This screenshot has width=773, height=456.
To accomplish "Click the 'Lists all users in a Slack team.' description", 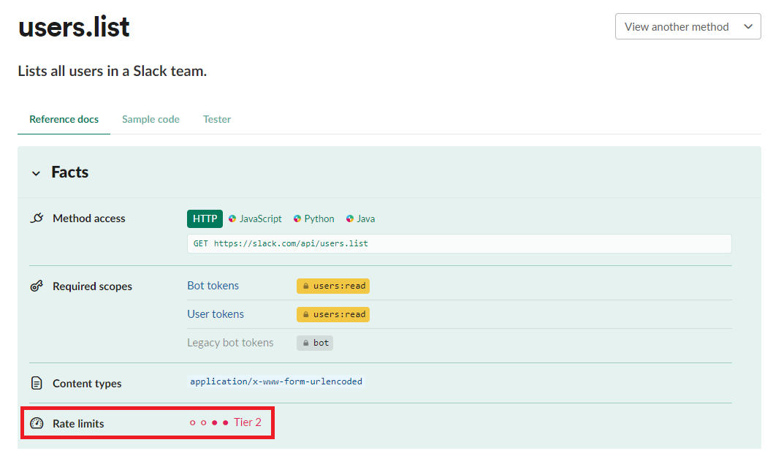I will (113, 71).
